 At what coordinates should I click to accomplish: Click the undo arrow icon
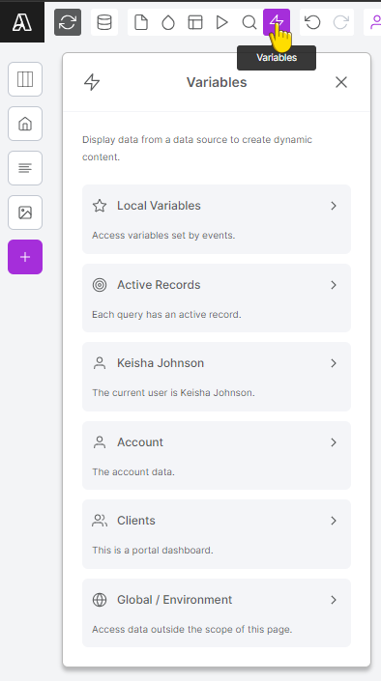pos(312,22)
